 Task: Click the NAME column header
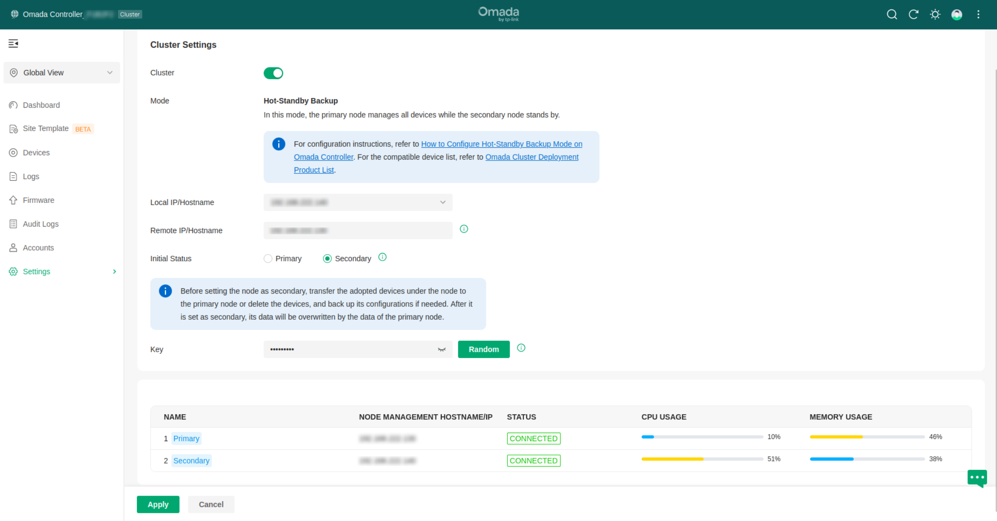click(x=175, y=417)
